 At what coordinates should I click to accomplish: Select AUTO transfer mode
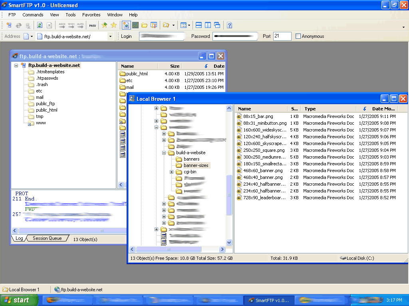(x=80, y=25)
